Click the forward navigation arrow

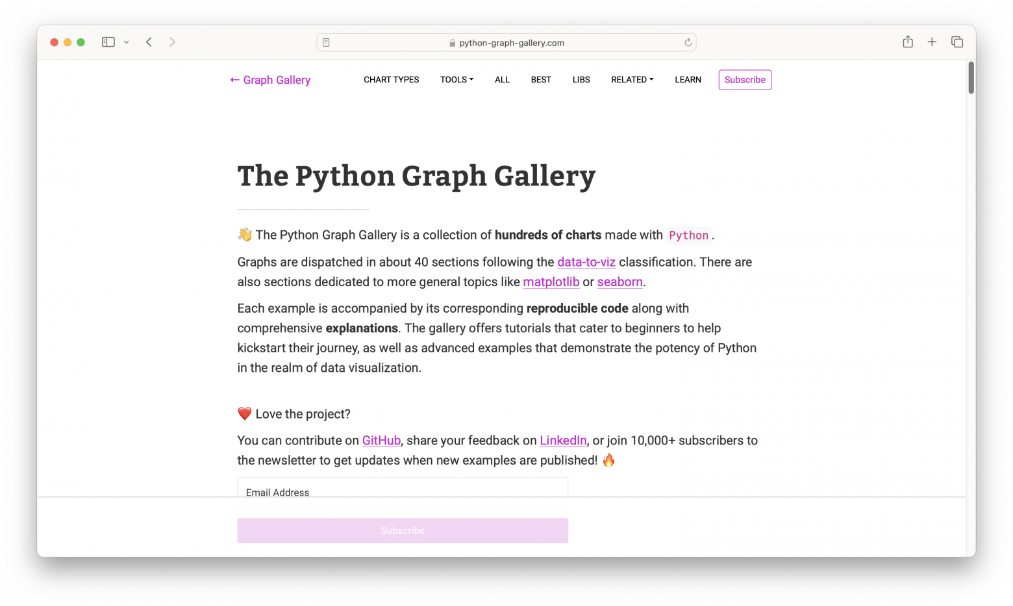click(172, 42)
